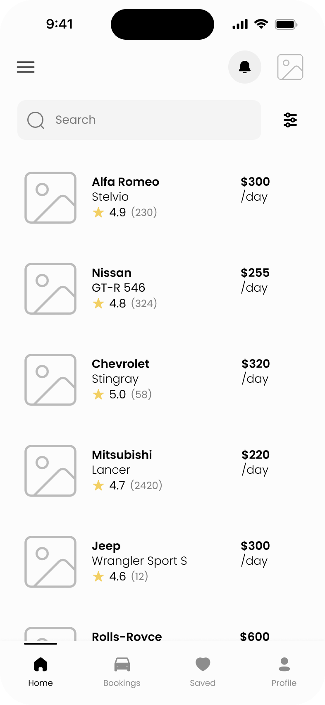Open the user avatar image
The width and height of the screenshot is (325, 705).
(x=290, y=67)
